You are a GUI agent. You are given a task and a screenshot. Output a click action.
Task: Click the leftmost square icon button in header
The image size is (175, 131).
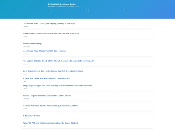[x=50, y=11]
